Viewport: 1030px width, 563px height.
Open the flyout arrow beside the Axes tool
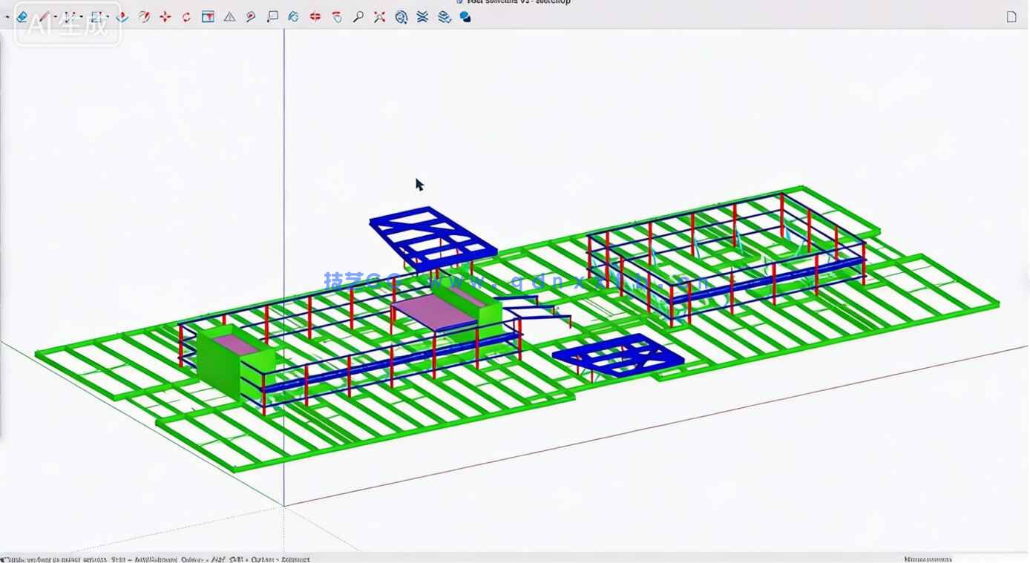tap(107, 16)
